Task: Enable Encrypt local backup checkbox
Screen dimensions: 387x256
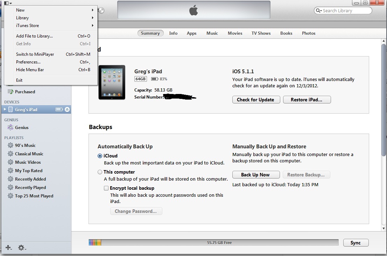Action: (106, 188)
